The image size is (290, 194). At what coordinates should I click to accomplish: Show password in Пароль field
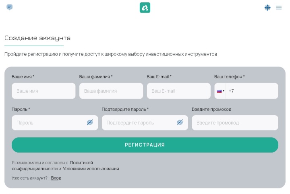click(x=90, y=123)
